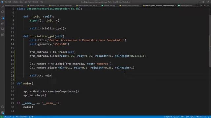Screen dimensions: 211x118
Task: Switch to the demo02 tab
Action: coord(36,6)
